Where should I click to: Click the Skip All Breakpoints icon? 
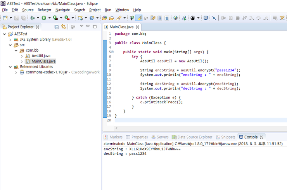tap(214, 18)
